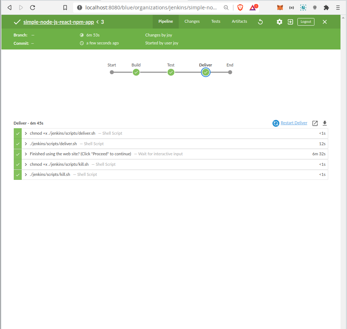The height and width of the screenshot is (329, 347).
Task: Go back with the browser back arrow
Action: point(9,8)
